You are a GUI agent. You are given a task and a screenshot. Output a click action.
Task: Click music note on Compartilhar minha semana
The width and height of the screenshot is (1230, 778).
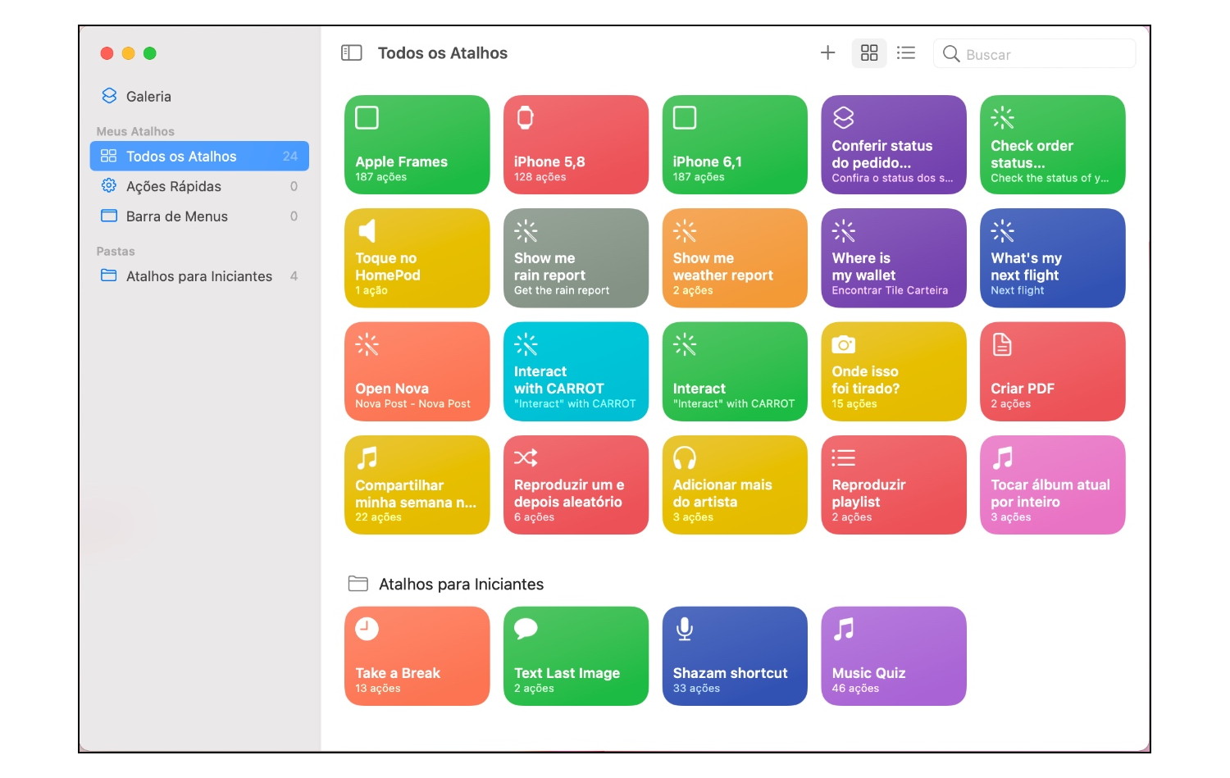(x=367, y=457)
